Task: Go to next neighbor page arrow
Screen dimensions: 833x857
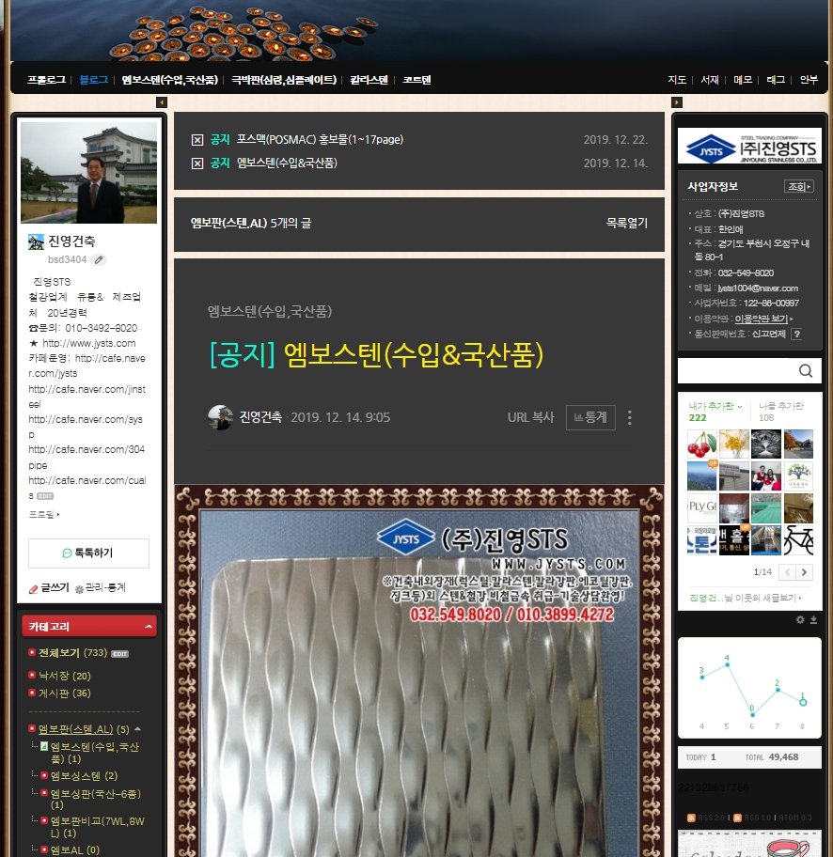Action: pyautogui.click(x=804, y=572)
